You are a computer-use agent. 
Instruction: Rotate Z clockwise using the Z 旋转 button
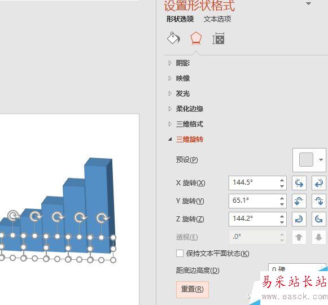click(x=299, y=219)
